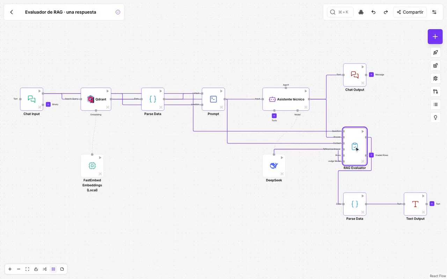
Task: Open the bug debug-run icon in sidebar
Action: click(x=435, y=78)
